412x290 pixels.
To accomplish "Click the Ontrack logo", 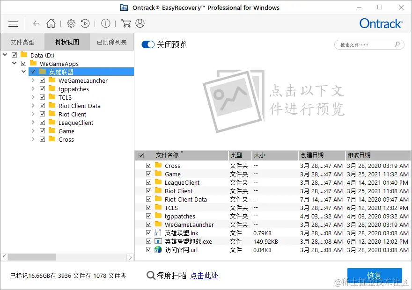I will (x=381, y=23).
